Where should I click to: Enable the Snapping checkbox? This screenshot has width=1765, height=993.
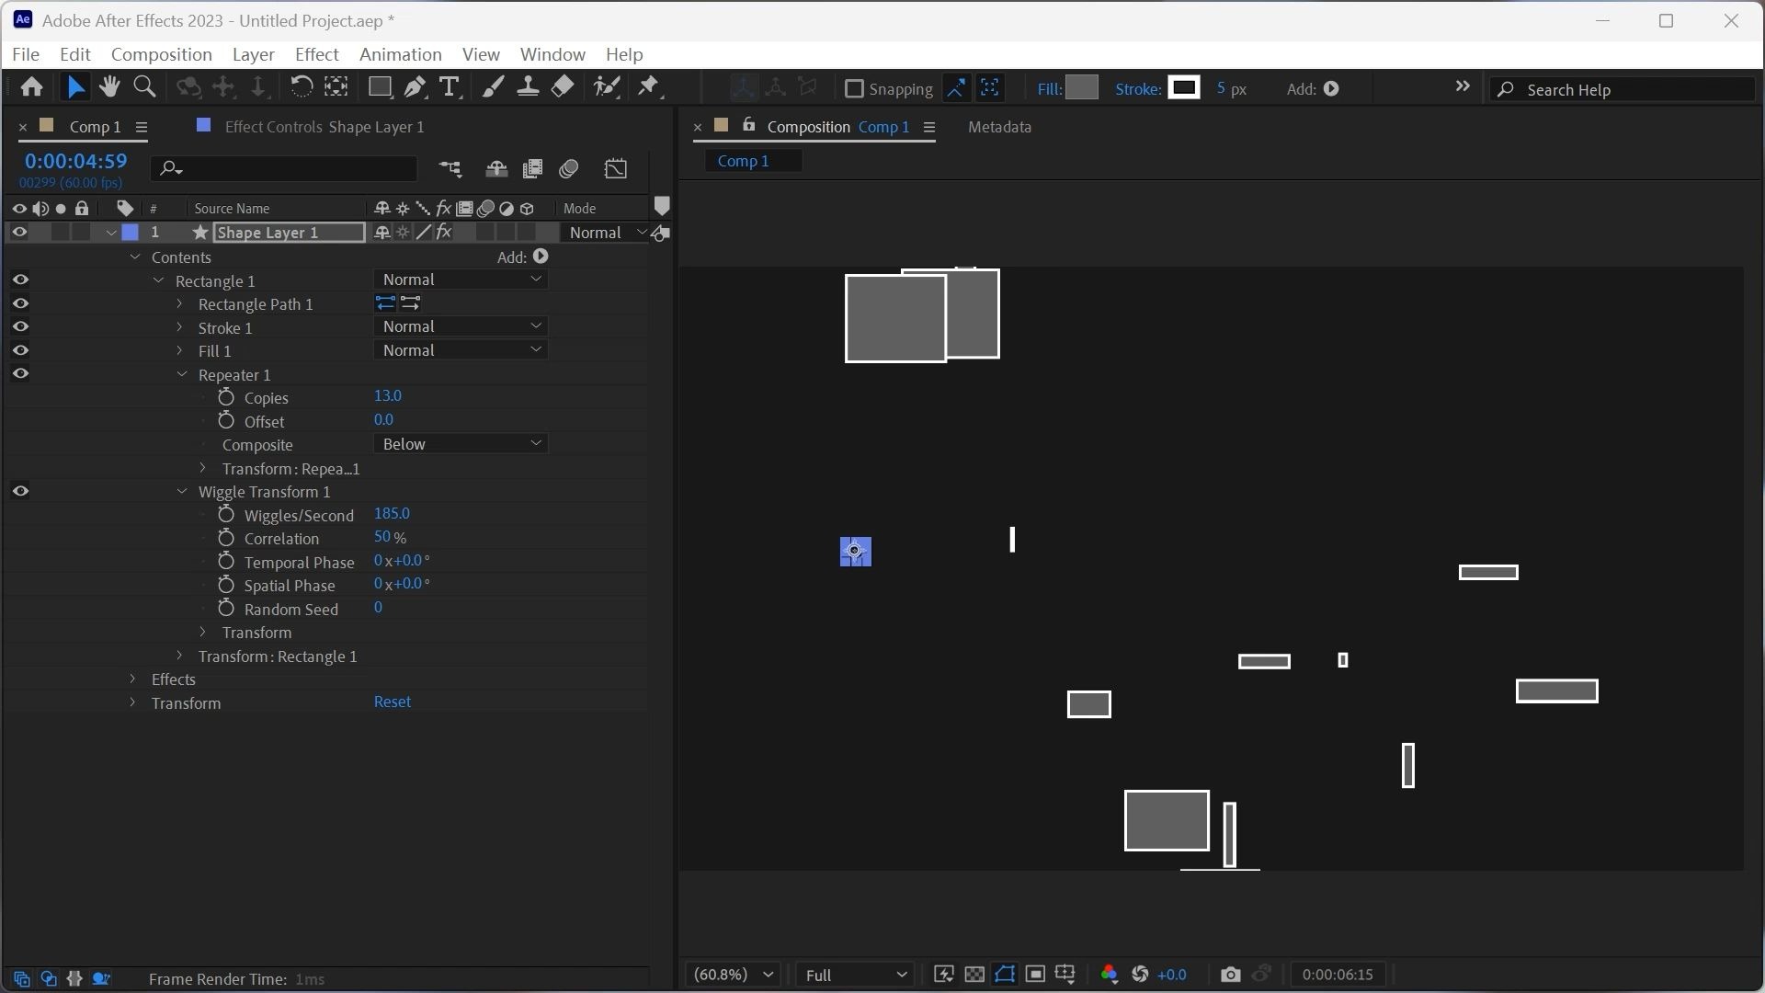coord(854,89)
